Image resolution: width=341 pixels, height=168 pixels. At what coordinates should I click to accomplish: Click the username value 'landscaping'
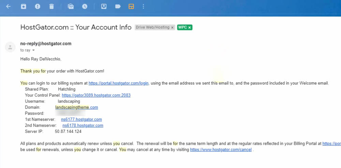pos(69,101)
